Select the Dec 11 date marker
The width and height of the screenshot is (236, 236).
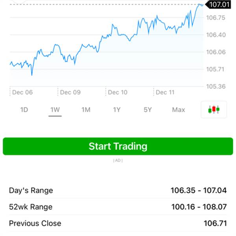pos(165,92)
